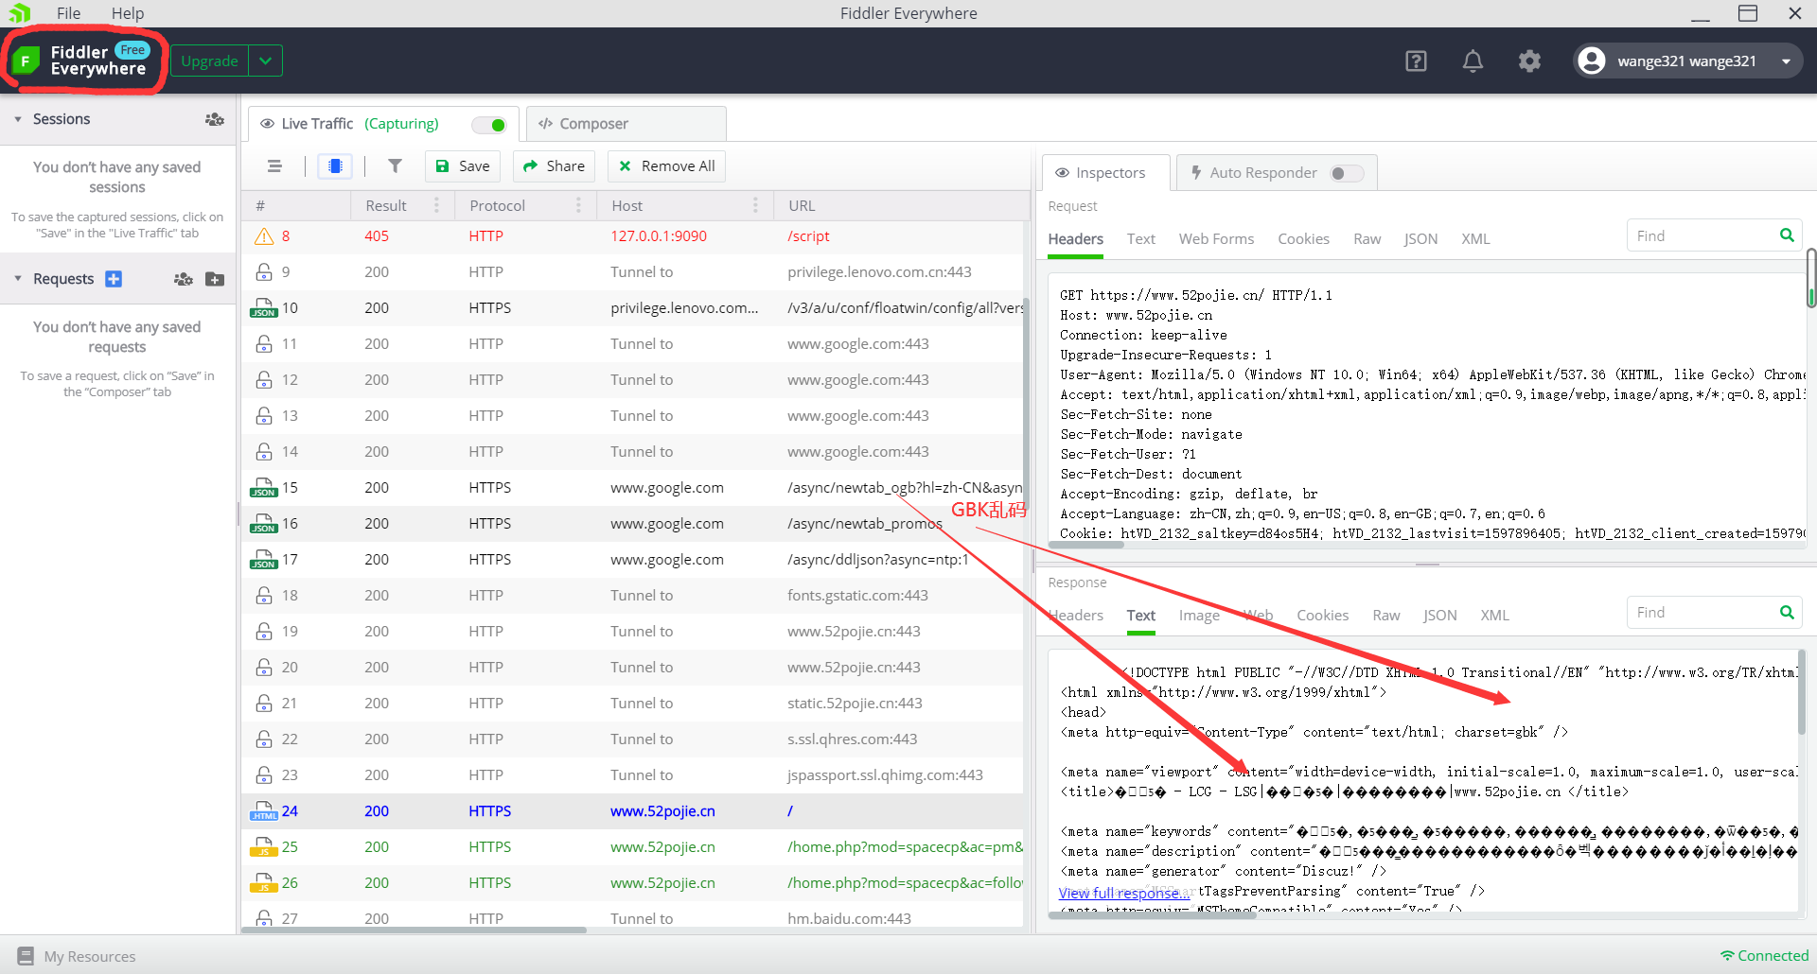Click response Find search magnifier icon
Screen dimensions: 1817x974
(1787, 612)
